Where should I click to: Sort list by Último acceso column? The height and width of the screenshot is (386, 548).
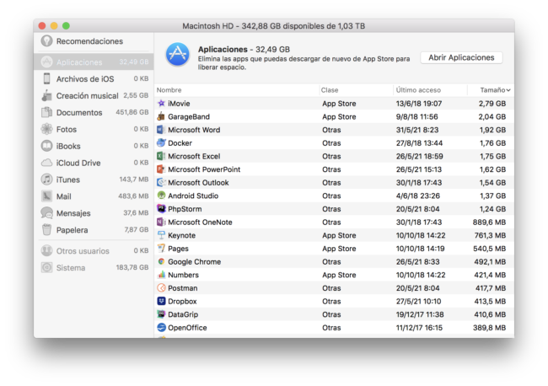pyautogui.click(x=418, y=89)
